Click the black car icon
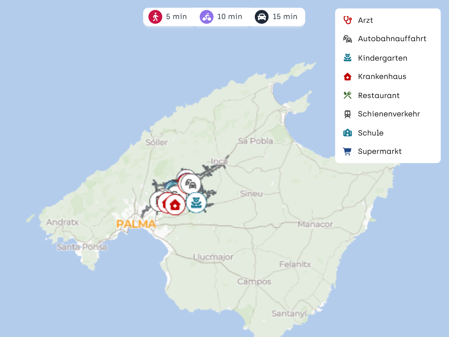This screenshot has height=337, width=449. tap(262, 17)
